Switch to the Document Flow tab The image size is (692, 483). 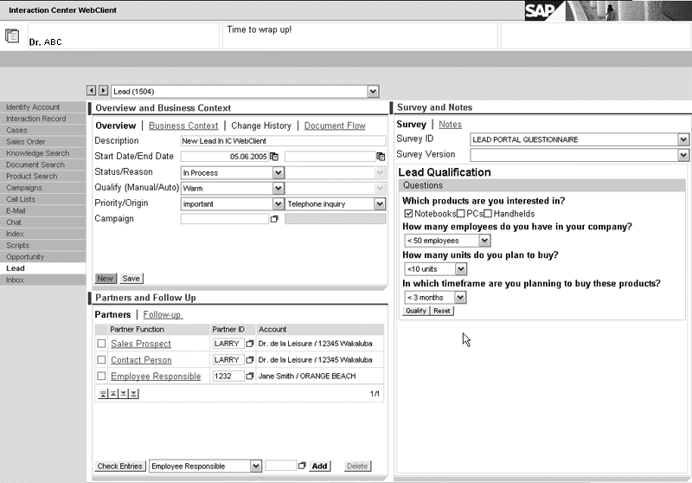coord(335,126)
